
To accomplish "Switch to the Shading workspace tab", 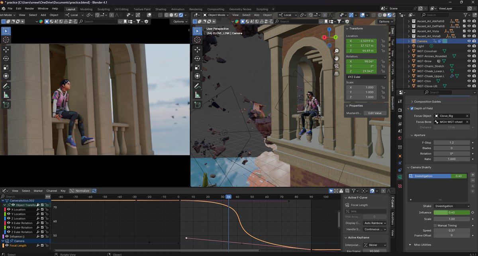I will [x=161, y=9].
